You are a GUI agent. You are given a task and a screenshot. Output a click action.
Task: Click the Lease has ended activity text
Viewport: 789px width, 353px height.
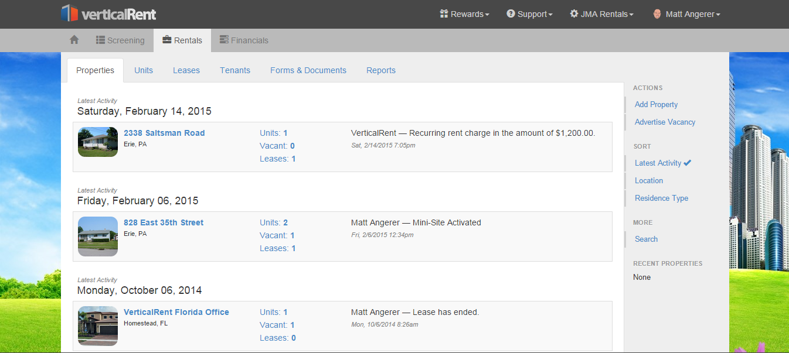pyautogui.click(x=415, y=312)
